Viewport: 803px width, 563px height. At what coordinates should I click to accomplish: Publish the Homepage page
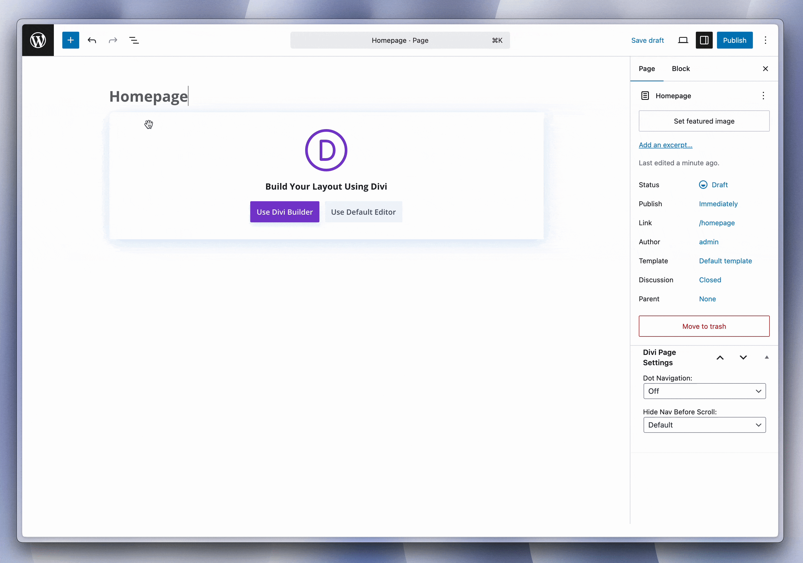pyautogui.click(x=734, y=40)
